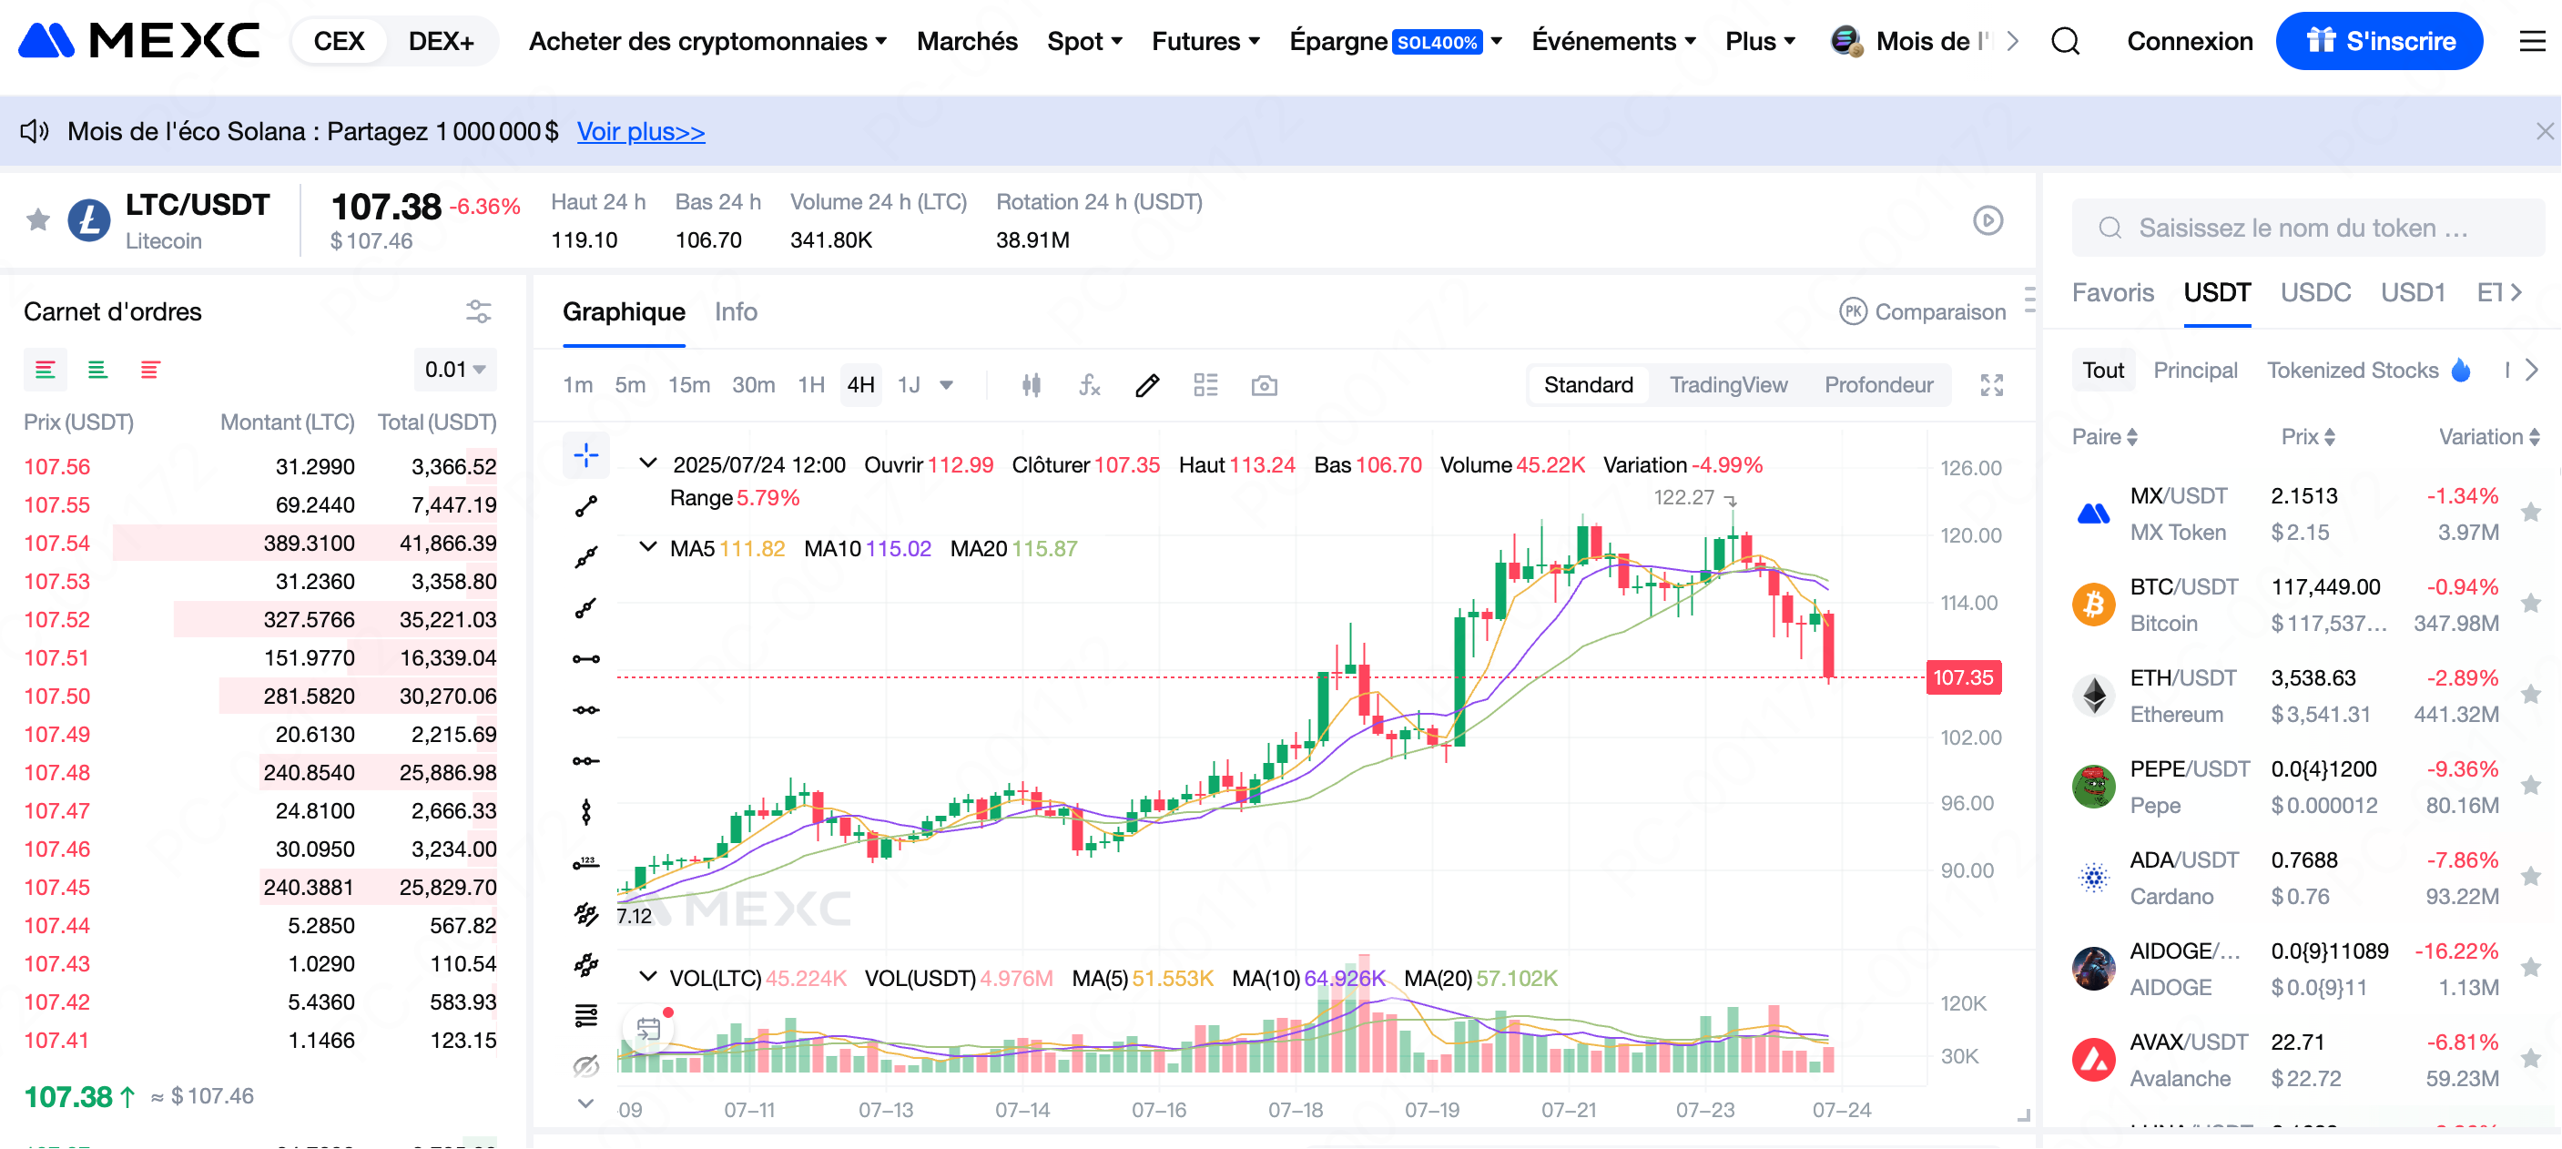Switch chart to Profondeur mode
The width and height of the screenshot is (2562, 1149).
click(x=1877, y=385)
